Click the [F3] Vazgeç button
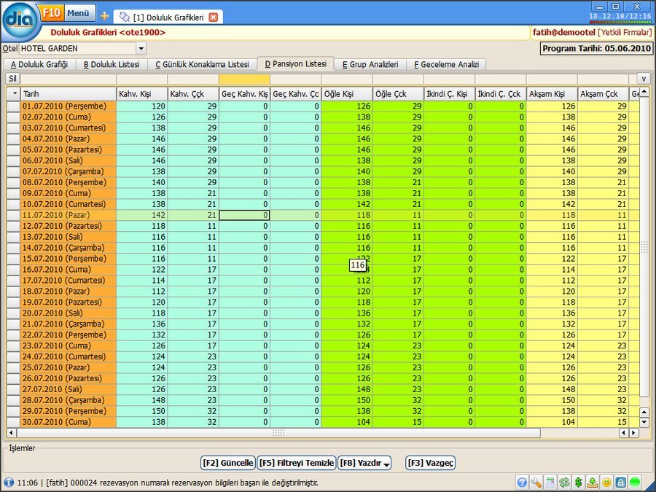The image size is (656, 492). (x=430, y=463)
